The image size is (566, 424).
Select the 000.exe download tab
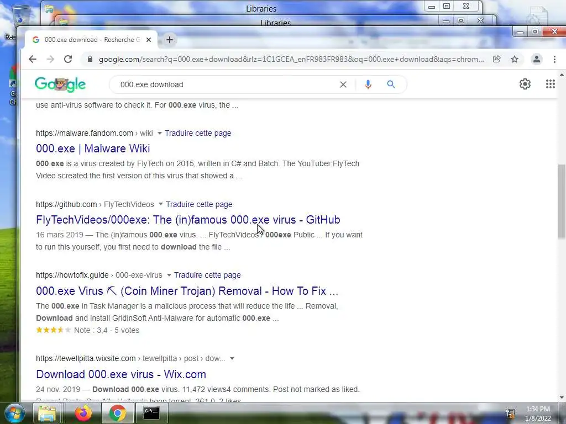point(91,40)
